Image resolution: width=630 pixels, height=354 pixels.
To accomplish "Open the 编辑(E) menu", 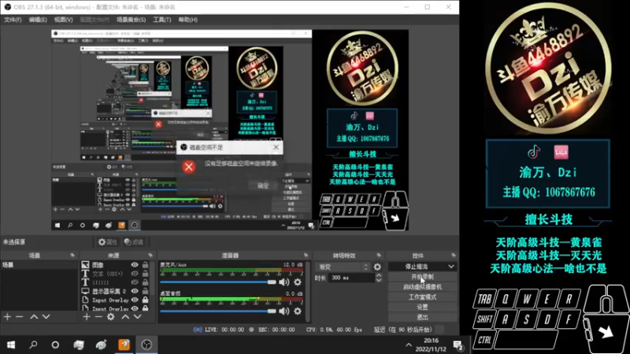I will (x=37, y=20).
